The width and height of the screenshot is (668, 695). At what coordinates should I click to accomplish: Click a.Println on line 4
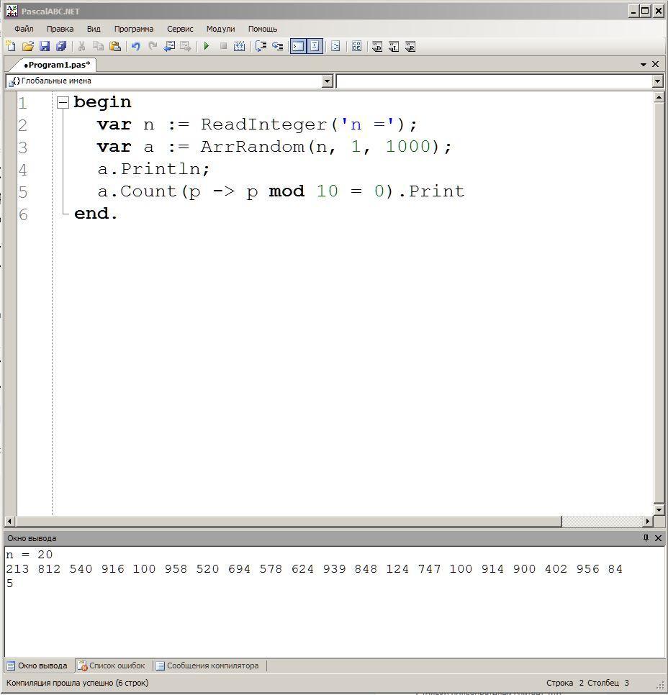pos(150,169)
